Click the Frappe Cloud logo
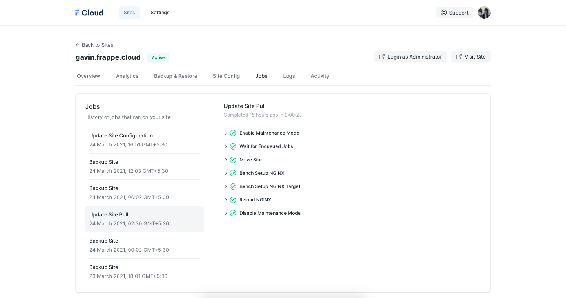 point(89,13)
